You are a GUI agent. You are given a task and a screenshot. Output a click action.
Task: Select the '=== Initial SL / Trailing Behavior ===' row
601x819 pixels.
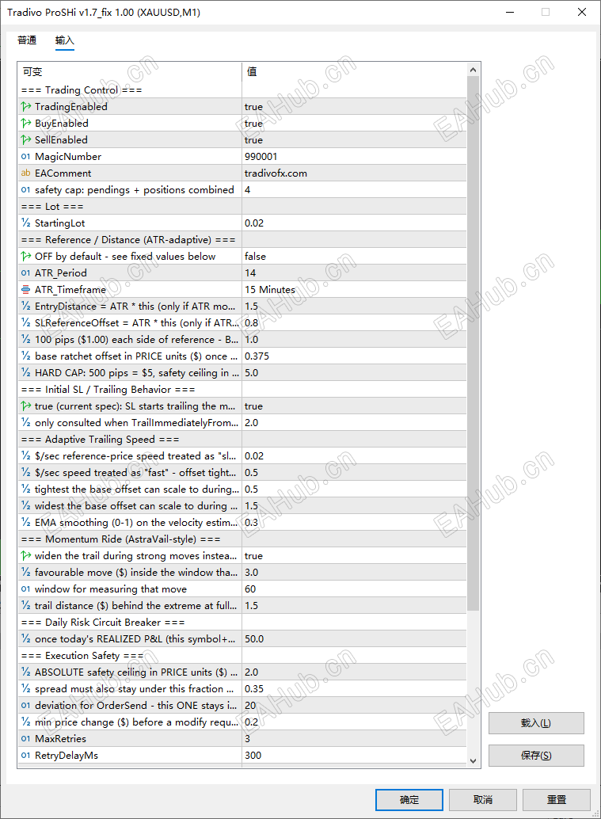(242, 390)
